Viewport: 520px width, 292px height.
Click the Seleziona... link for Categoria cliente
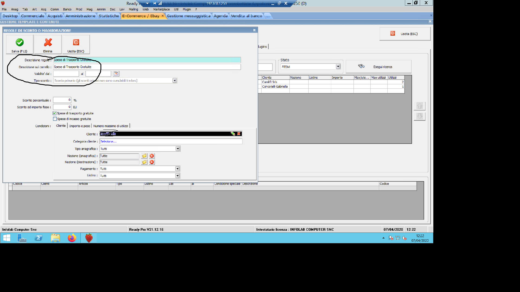point(108,141)
